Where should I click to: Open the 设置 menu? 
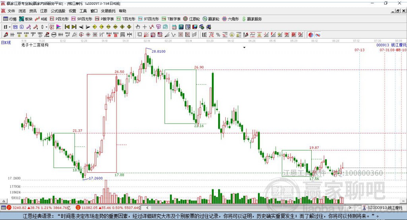72,11
